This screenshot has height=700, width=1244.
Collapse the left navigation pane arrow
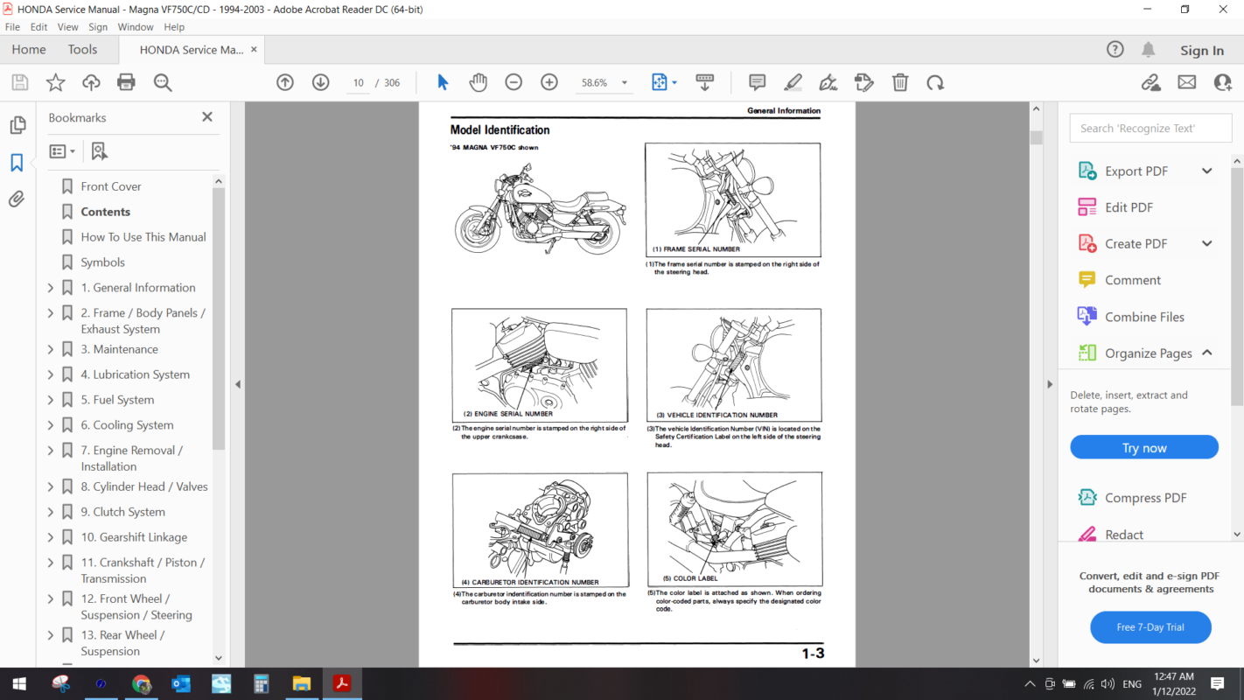click(237, 384)
